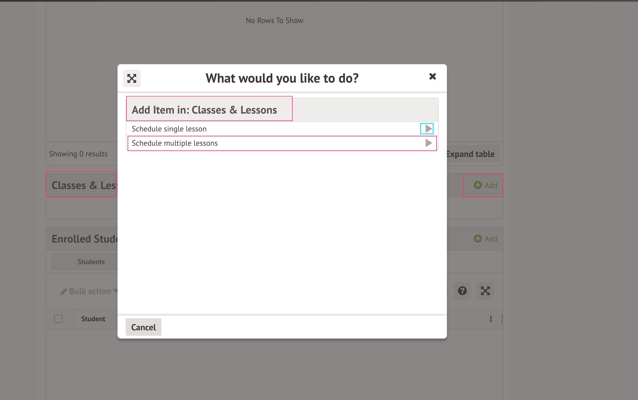638x400 pixels.
Task: Click the Expand table button
Action: click(x=470, y=154)
